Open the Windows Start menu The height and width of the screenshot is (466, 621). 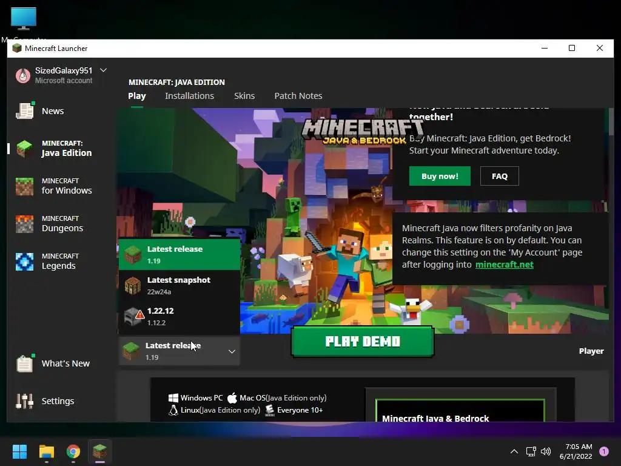[19, 451]
